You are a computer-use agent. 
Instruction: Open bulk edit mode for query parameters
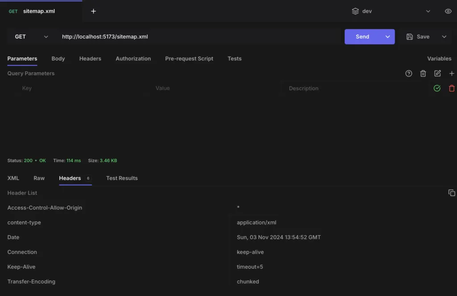(x=437, y=74)
